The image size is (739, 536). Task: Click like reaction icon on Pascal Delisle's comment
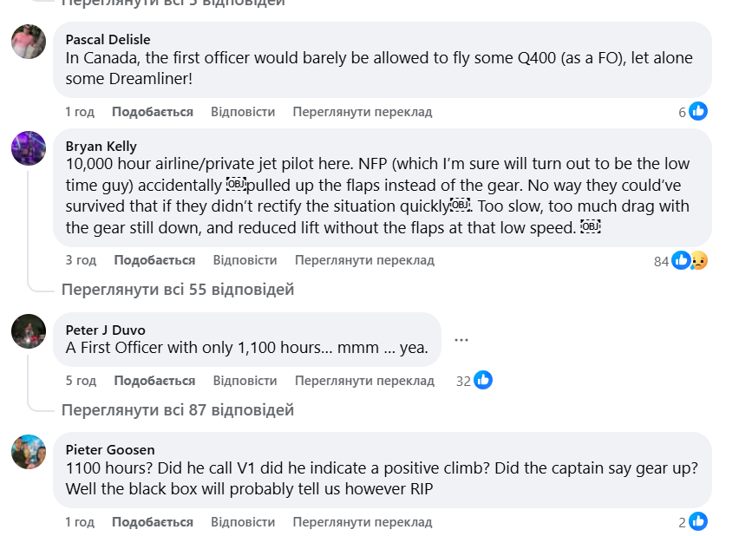click(698, 112)
